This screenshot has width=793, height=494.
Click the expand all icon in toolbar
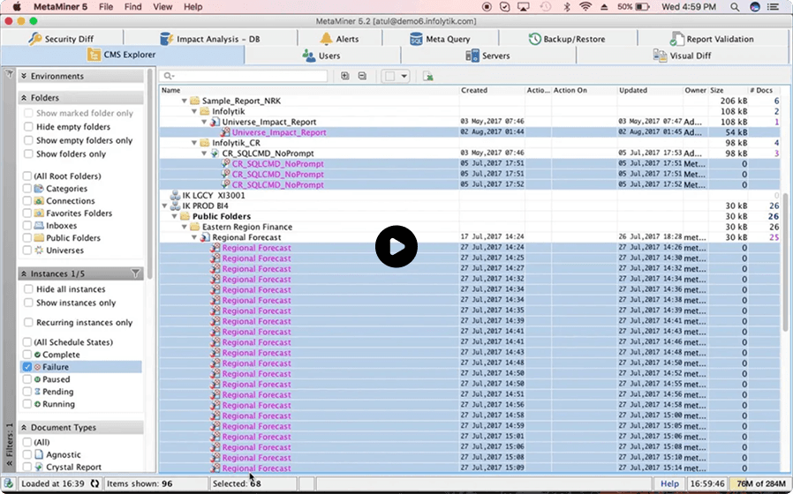pyautogui.click(x=345, y=76)
